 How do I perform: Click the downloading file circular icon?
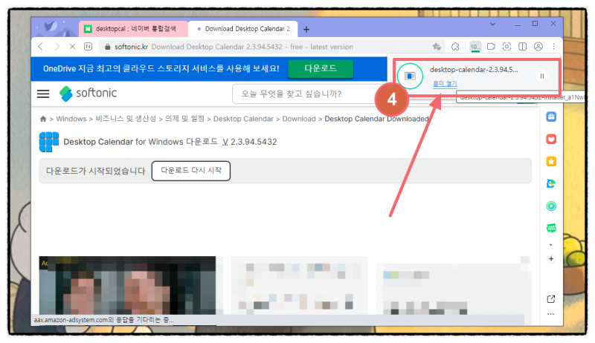410,76
